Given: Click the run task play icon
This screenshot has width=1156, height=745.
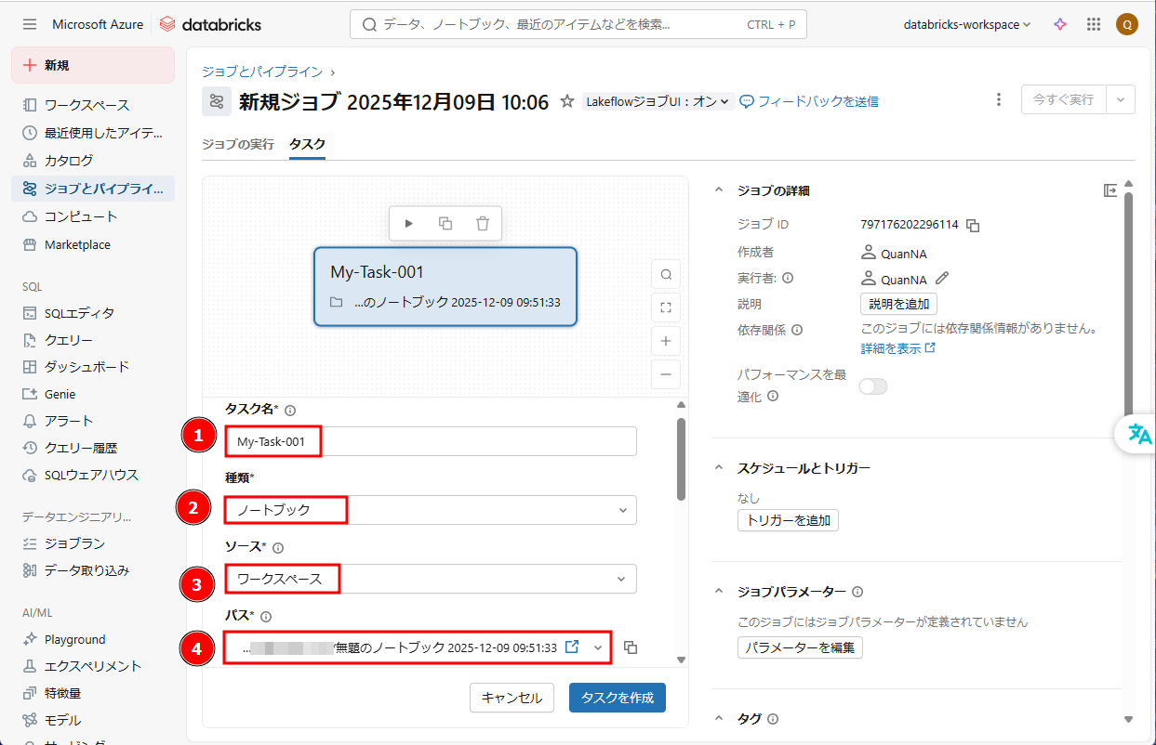Looking at the screenshot, I should point(408,223).
